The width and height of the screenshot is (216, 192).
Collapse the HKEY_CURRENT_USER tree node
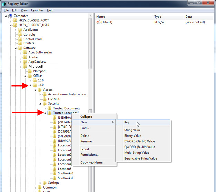point(11,25)
